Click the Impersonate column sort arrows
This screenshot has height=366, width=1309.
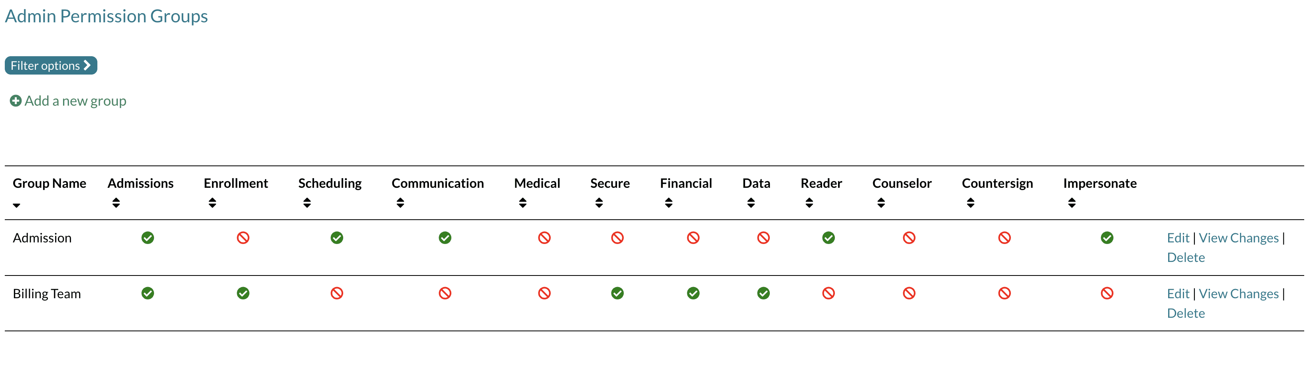point(1072,203)
